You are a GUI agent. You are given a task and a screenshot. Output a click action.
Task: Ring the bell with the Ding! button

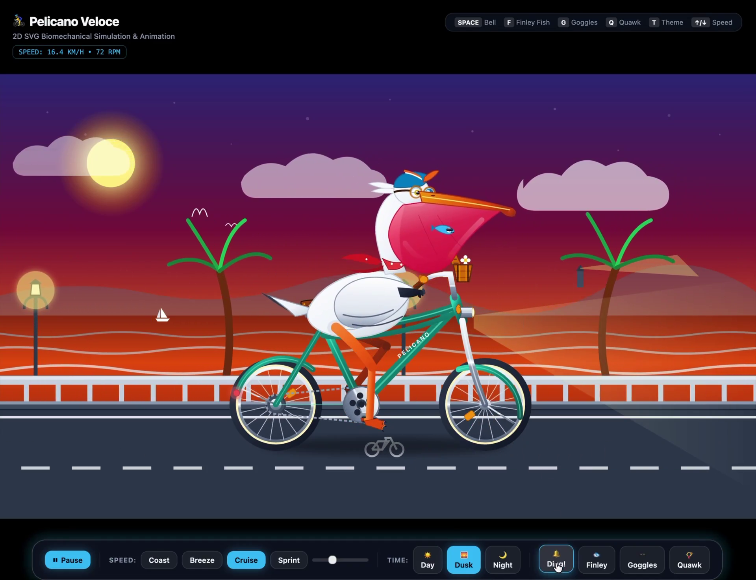point(556,560)
